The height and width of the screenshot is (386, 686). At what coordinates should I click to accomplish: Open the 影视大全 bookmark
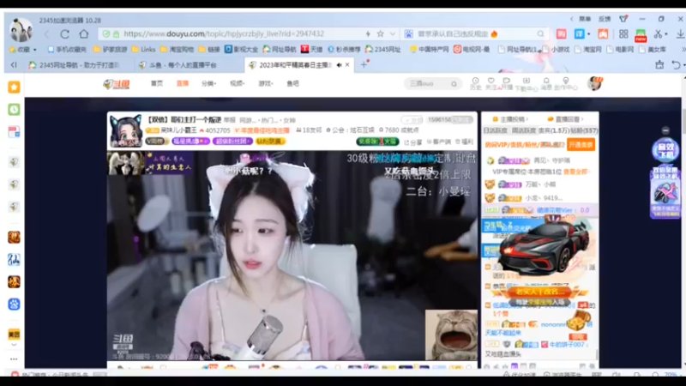[x=242, y=50]
